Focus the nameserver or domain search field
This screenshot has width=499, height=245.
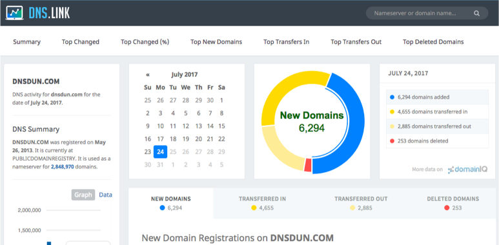(427, 14)
